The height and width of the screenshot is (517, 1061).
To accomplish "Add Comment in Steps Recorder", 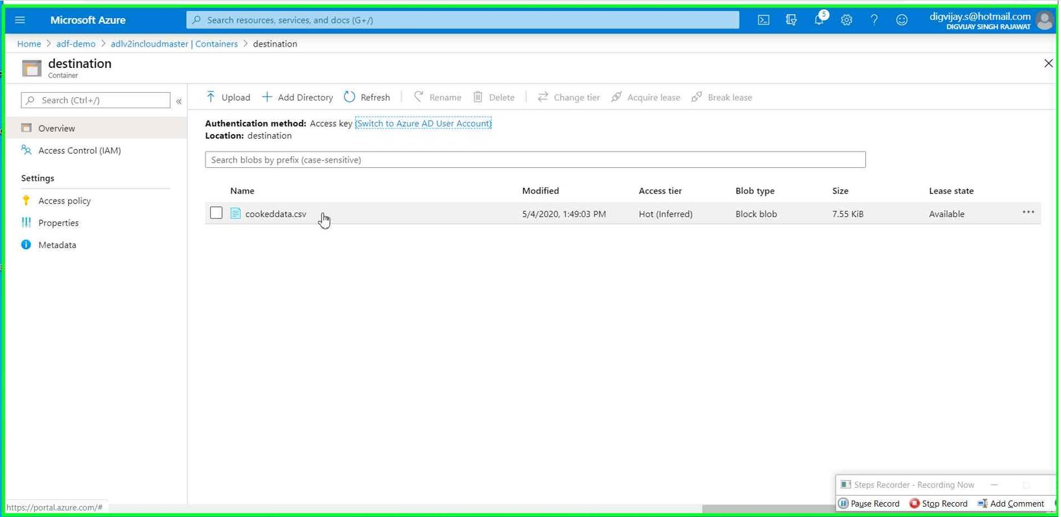I will 1011,503.
